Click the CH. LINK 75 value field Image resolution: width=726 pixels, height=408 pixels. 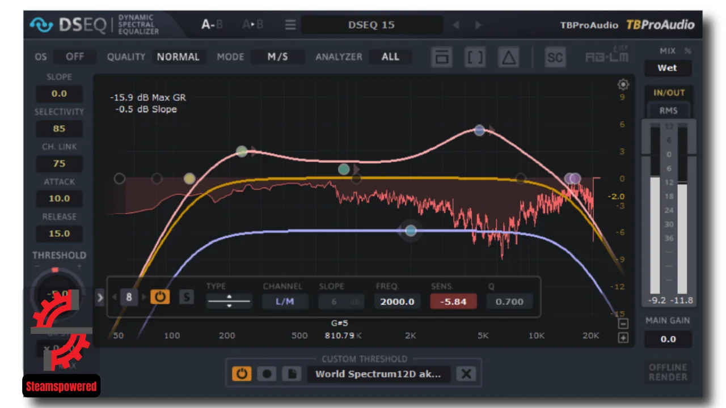(x=59, y=164)
